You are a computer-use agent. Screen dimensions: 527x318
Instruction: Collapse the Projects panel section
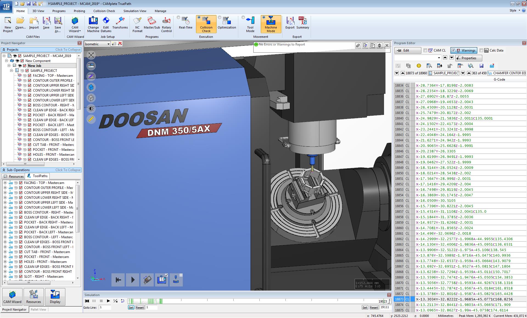pos(68,50)
